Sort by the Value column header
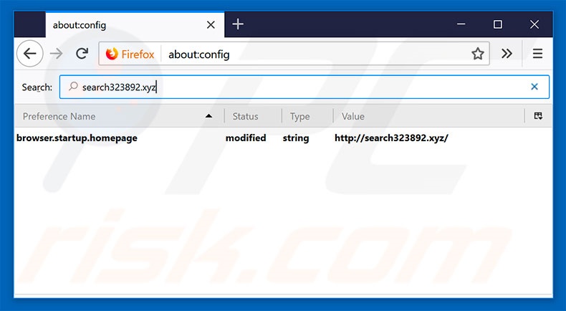The image size is (566, 311). (x=428, y=116)
